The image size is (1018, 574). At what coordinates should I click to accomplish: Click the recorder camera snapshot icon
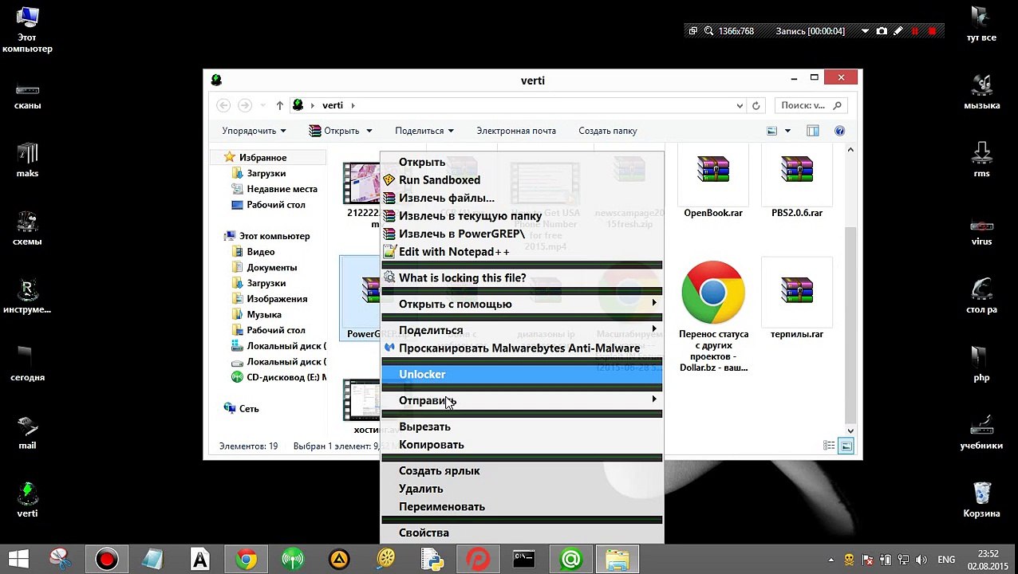(882, 31)
